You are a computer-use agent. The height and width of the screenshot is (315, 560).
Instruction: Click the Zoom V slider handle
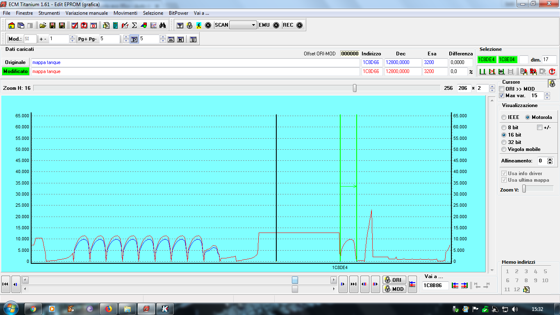click(x=524, y=189)
